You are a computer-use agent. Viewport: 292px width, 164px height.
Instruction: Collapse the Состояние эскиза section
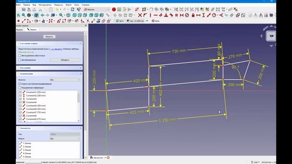click(81, 44)
